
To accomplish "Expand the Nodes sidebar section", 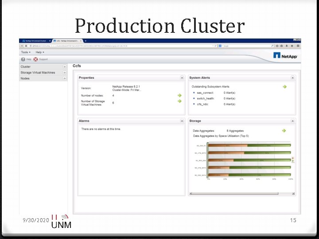I will tap(65, 78).
